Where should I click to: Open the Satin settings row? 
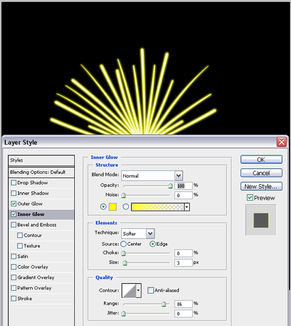point(41,256)
